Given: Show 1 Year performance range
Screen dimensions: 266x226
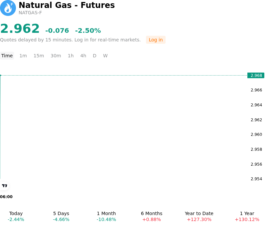Looking at the screenshot, I should pos(247,216).
